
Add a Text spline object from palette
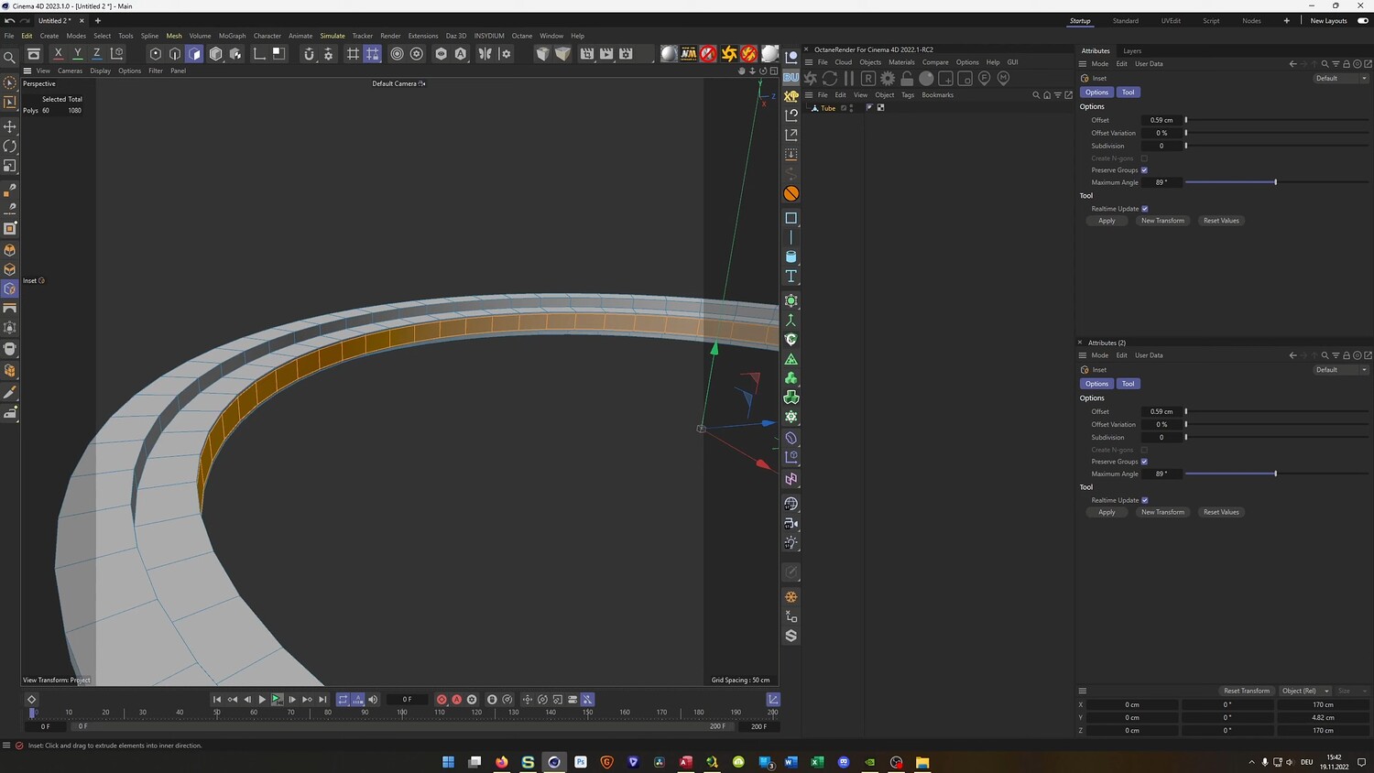pyautogui.click(x=791, y=276)
